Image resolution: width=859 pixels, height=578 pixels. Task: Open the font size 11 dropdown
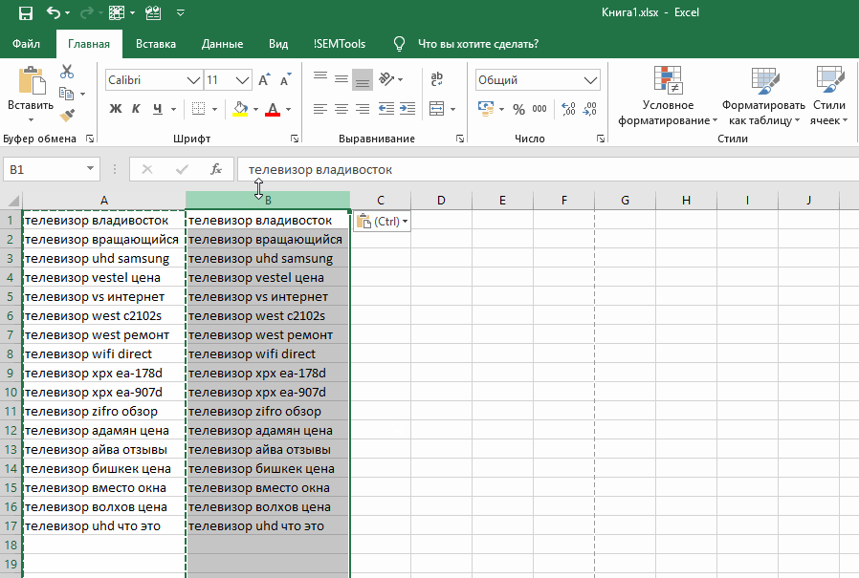[242, 80]
